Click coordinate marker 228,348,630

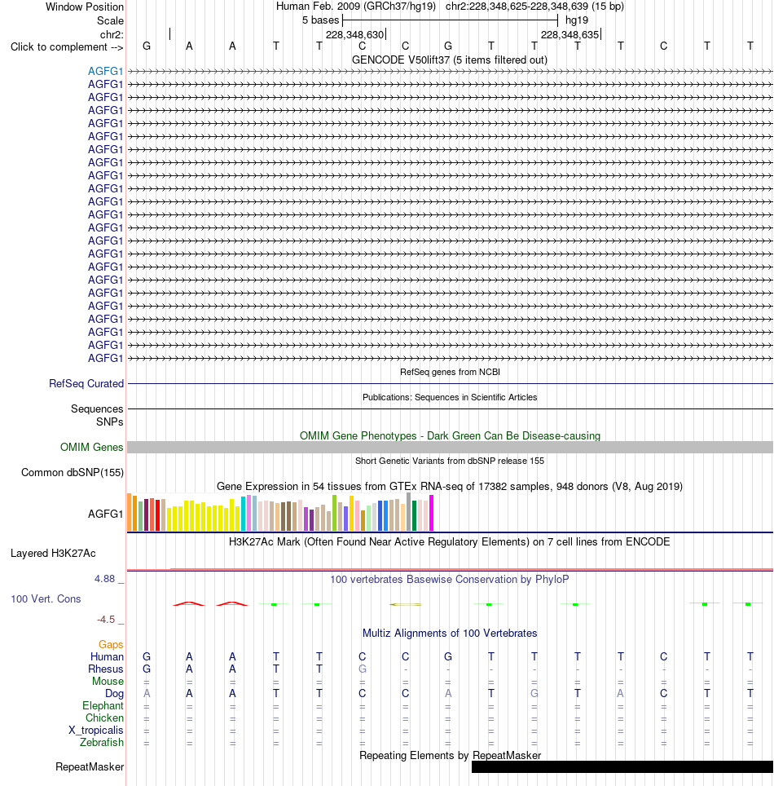coord(354,34)
